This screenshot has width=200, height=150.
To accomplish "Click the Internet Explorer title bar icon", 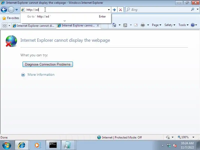I will pyautogui.click(x=3, y=2).
